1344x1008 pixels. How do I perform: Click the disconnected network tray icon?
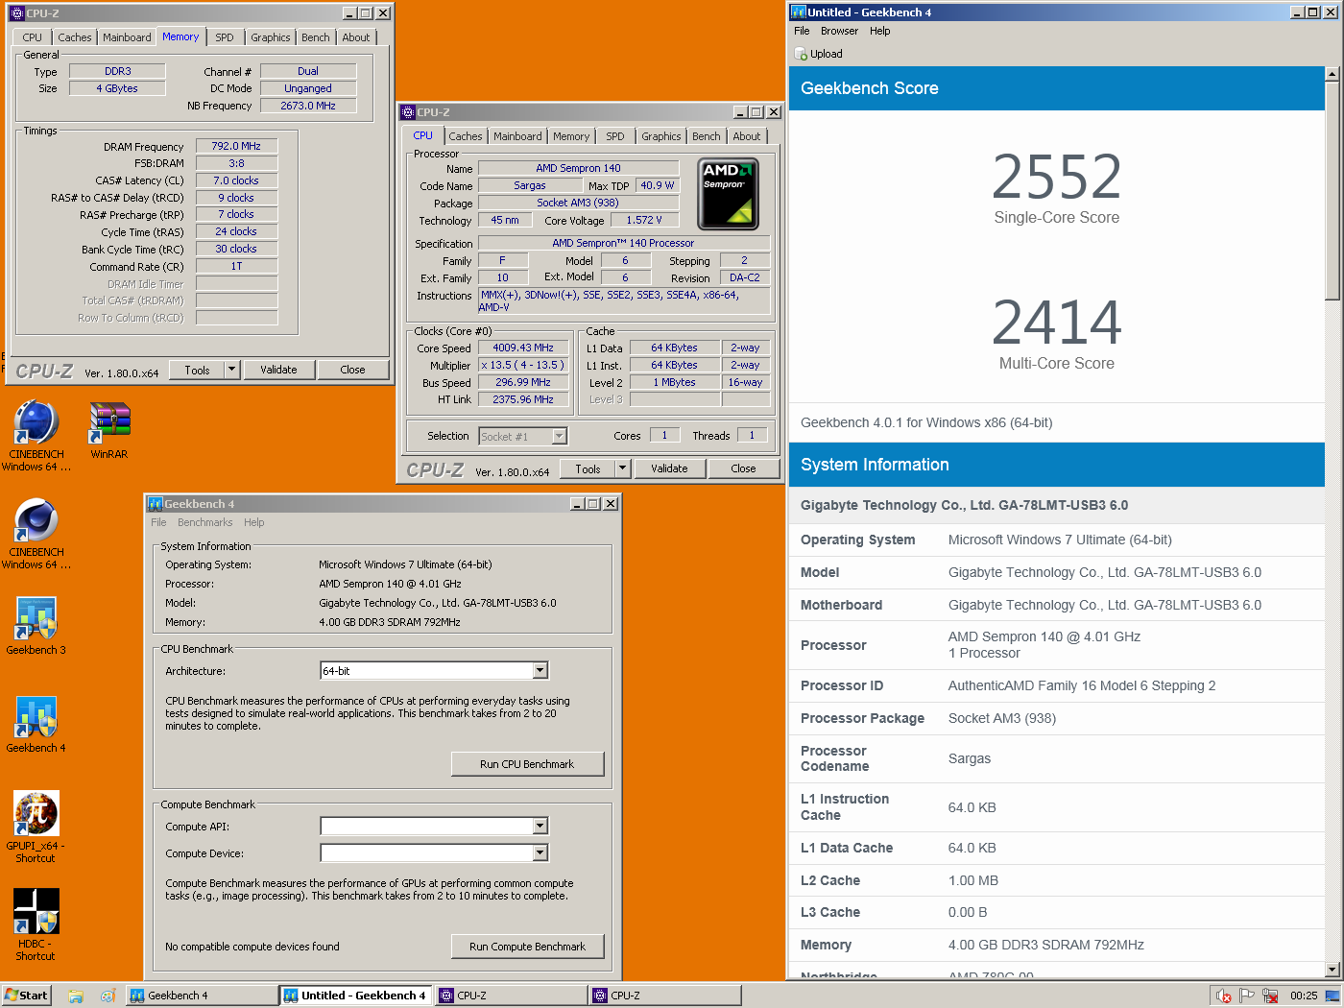coord(1270,996)
